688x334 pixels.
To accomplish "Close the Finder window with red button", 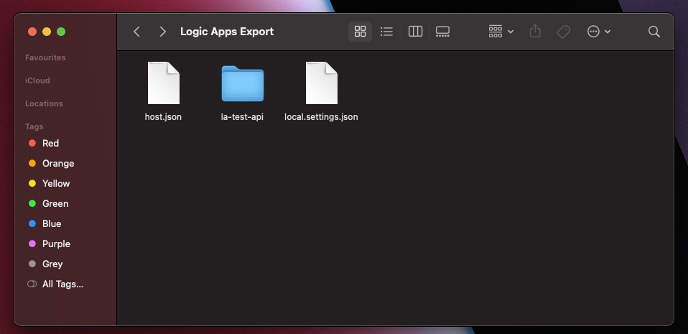I will coord(32,32).
